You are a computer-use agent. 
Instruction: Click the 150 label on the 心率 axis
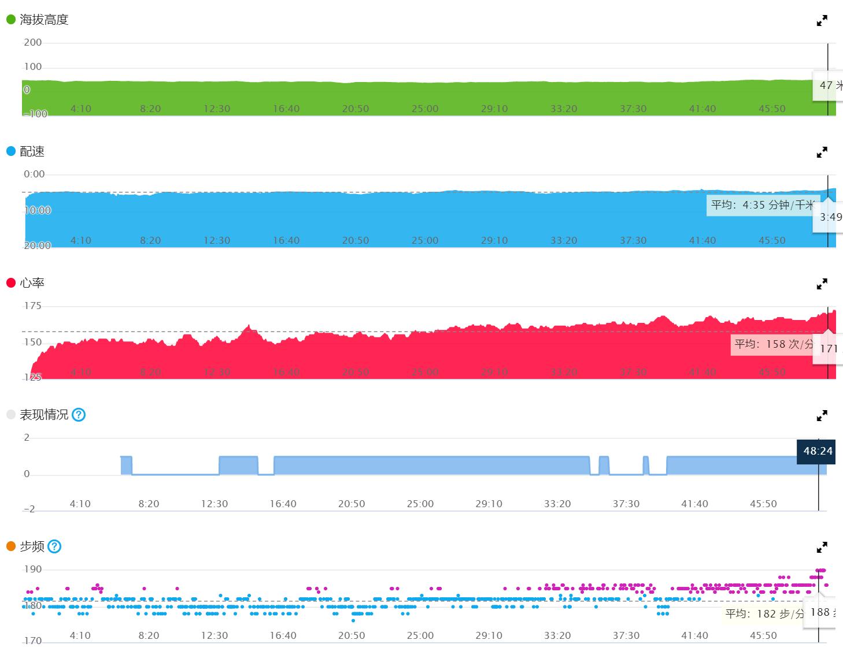coord(33,342)
